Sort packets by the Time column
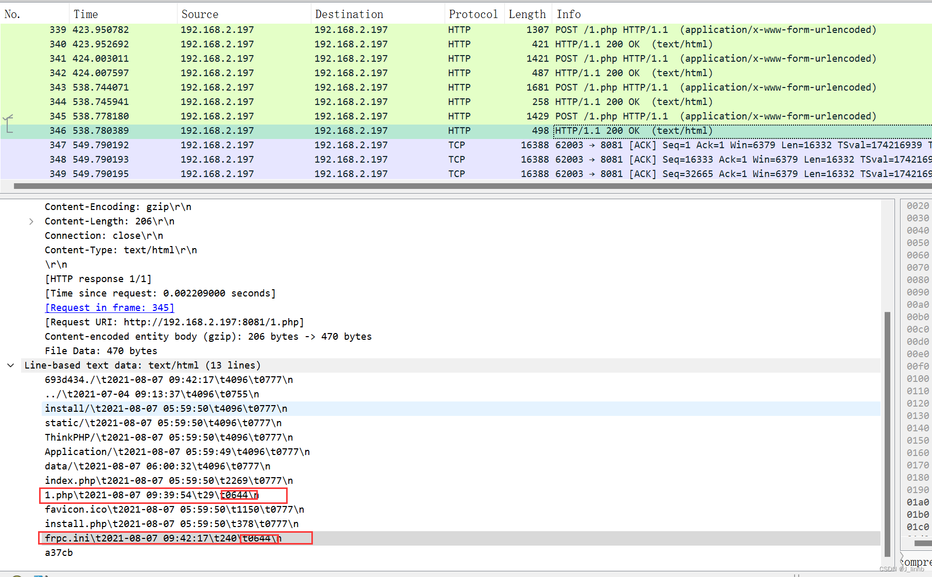Viewport: 932px width, 577px height. coord(85,13)
